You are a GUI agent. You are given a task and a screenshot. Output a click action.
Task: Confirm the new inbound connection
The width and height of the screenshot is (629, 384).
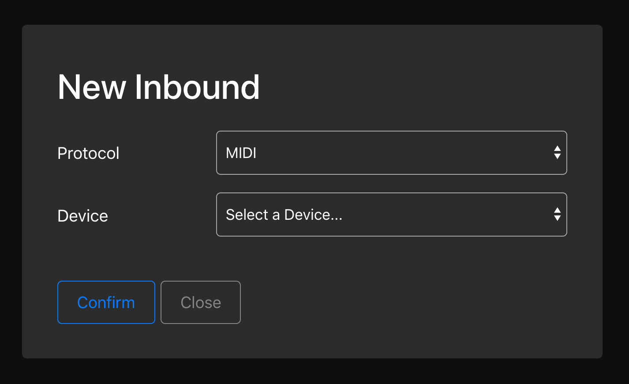pyautogui.click(x=106, y=302)
